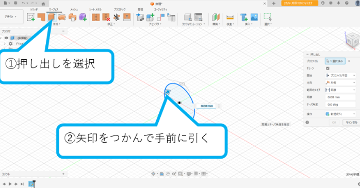Click the Configure model icon

click(188, 18)
